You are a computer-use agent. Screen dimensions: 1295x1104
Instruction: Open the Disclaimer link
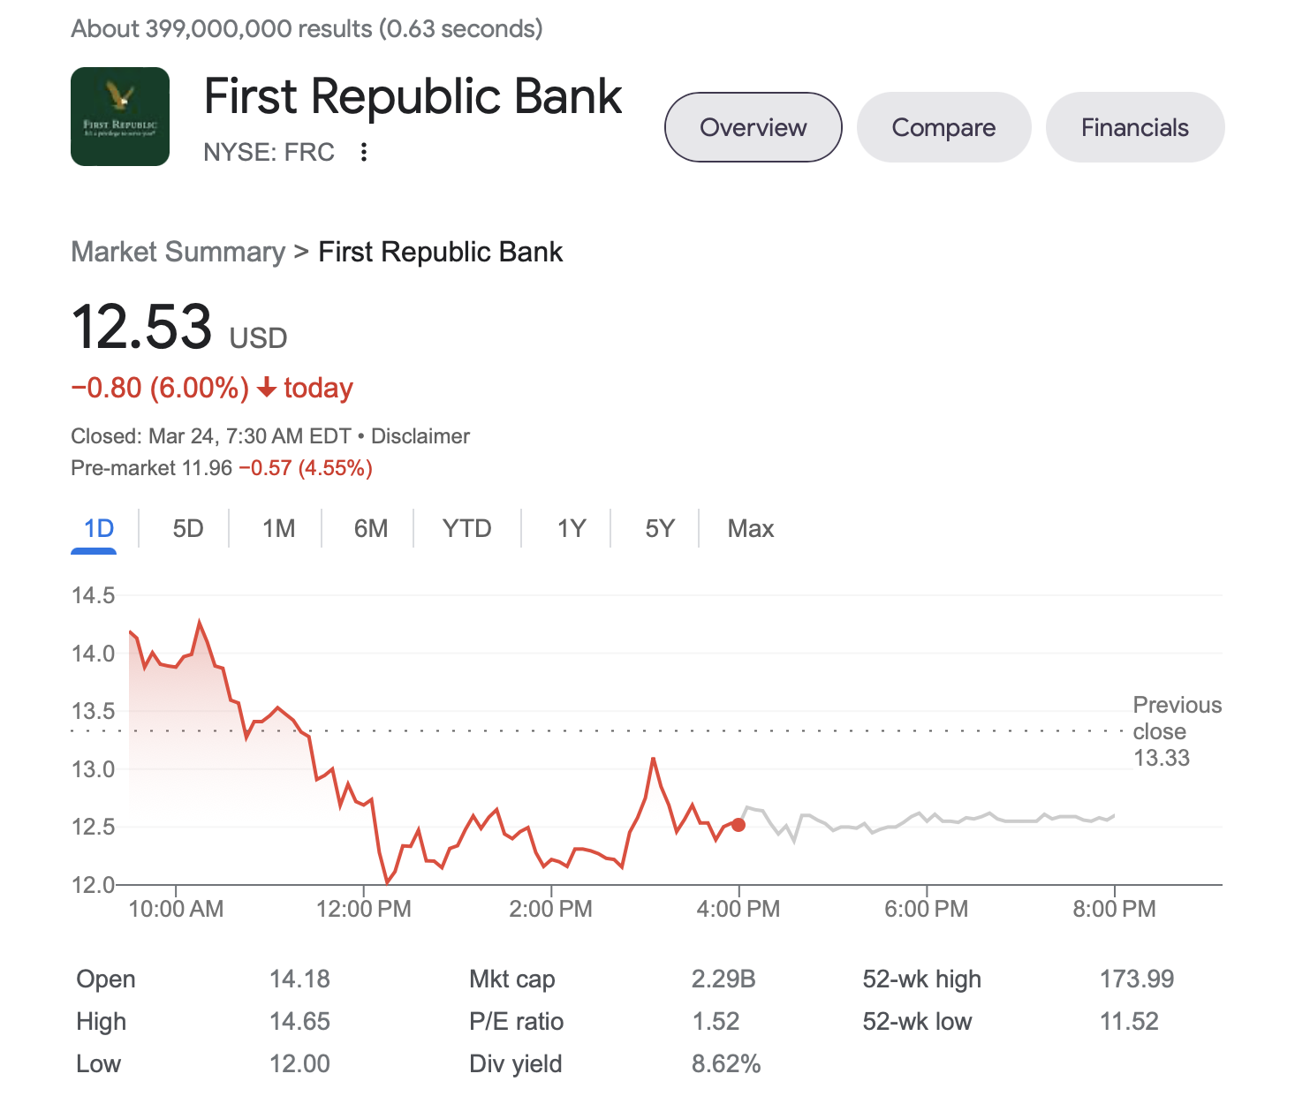click(x=420, y=436)
